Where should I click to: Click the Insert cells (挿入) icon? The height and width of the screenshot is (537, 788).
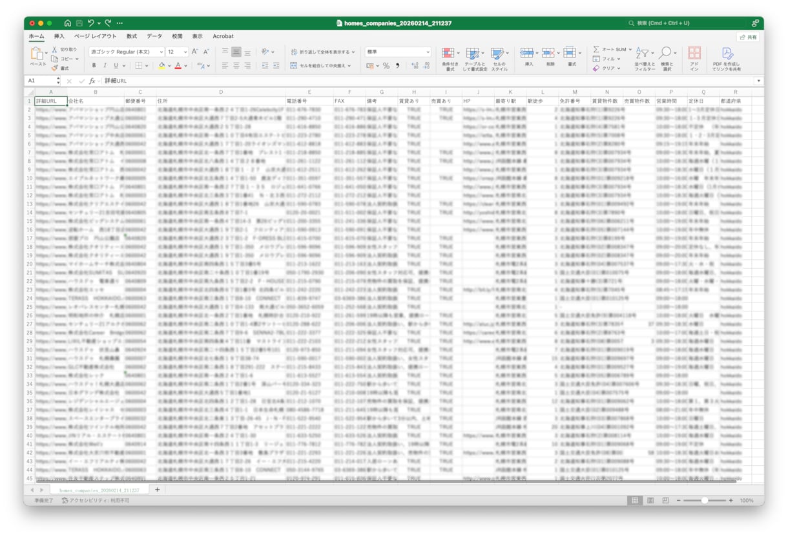click(528, 53)
